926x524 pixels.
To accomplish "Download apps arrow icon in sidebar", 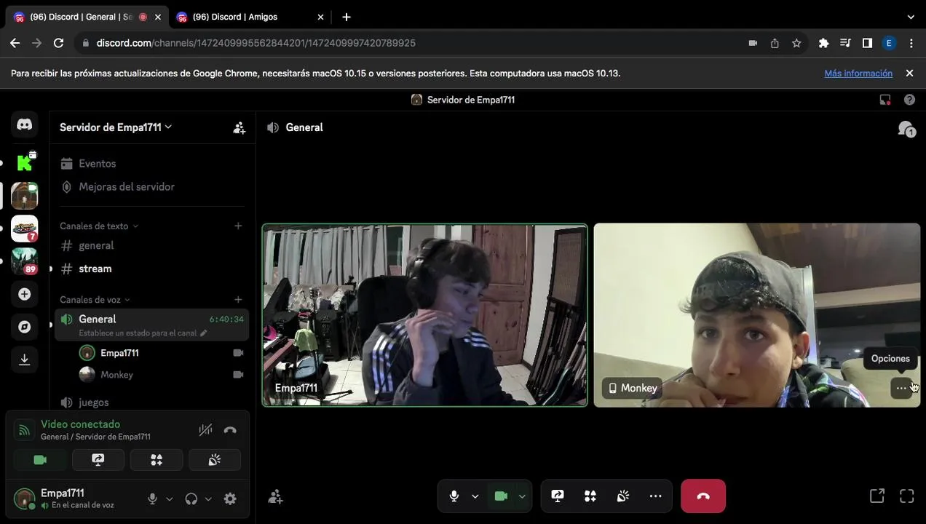I will [24, 360].
